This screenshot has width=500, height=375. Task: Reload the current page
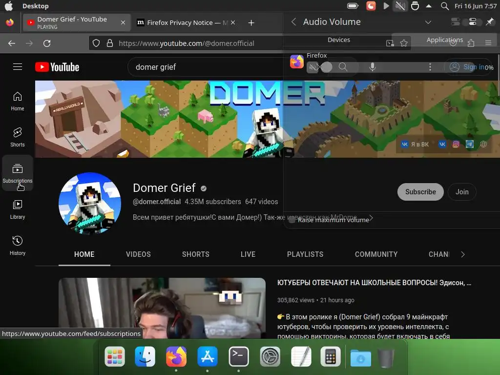[x=47, y=43]
